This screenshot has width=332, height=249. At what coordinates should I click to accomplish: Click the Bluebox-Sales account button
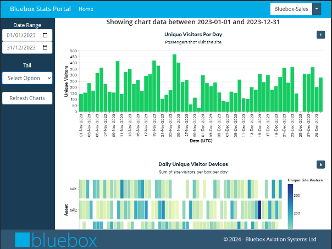click(291, 9)
